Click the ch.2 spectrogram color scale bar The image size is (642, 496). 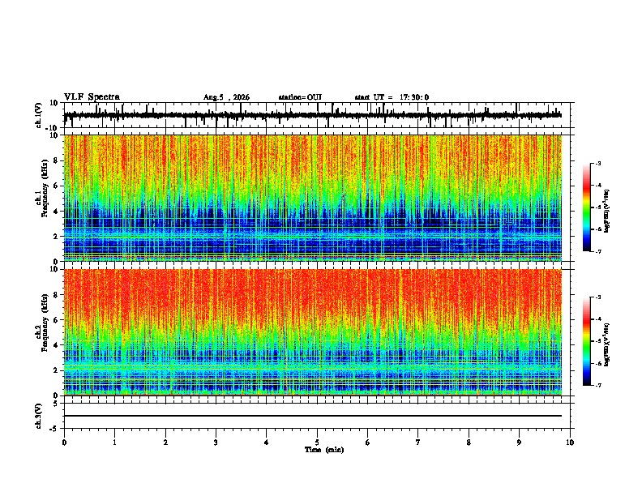click(587, 341)
